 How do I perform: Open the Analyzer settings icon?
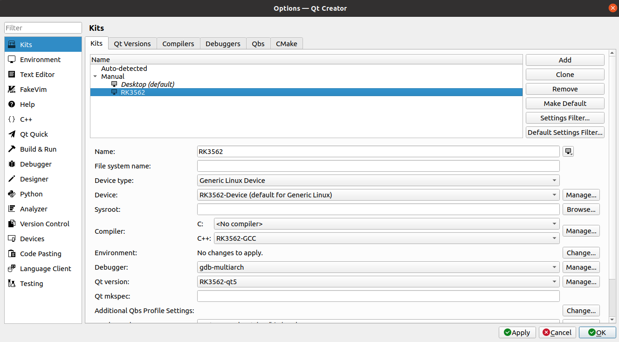[x=12, y=209]
